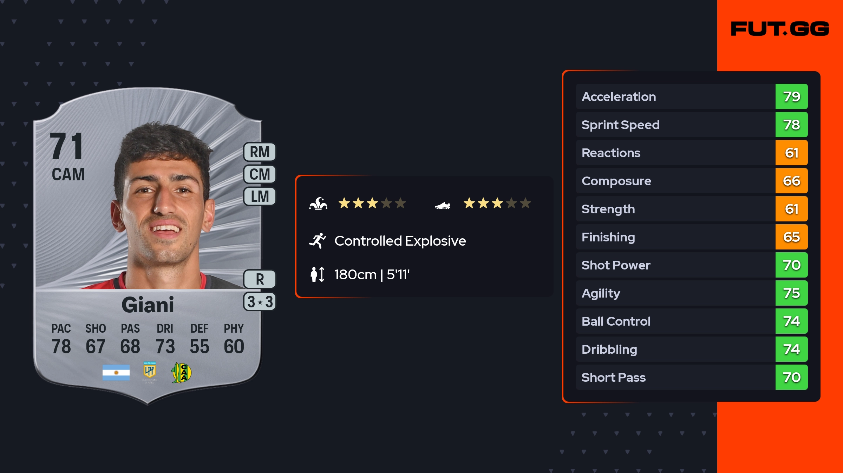Click the Argentina flag icon
Screen dimensions: 843x473
116,372
